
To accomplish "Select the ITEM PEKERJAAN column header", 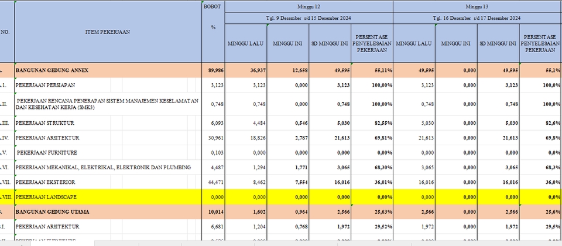I will [107, 32].
